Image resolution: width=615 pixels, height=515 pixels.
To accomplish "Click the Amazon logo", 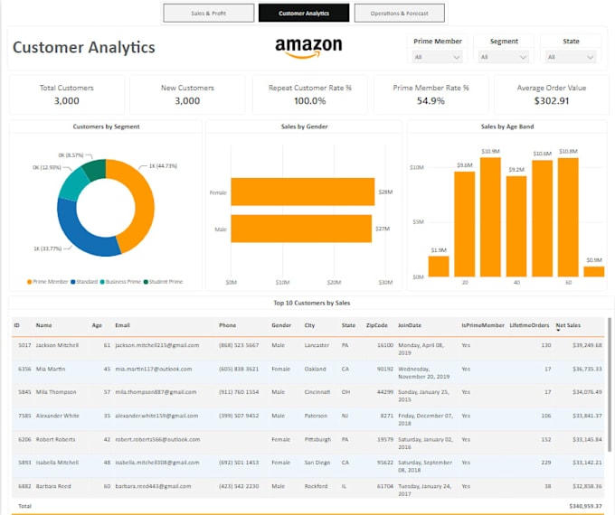I will [x=308, y=48].
